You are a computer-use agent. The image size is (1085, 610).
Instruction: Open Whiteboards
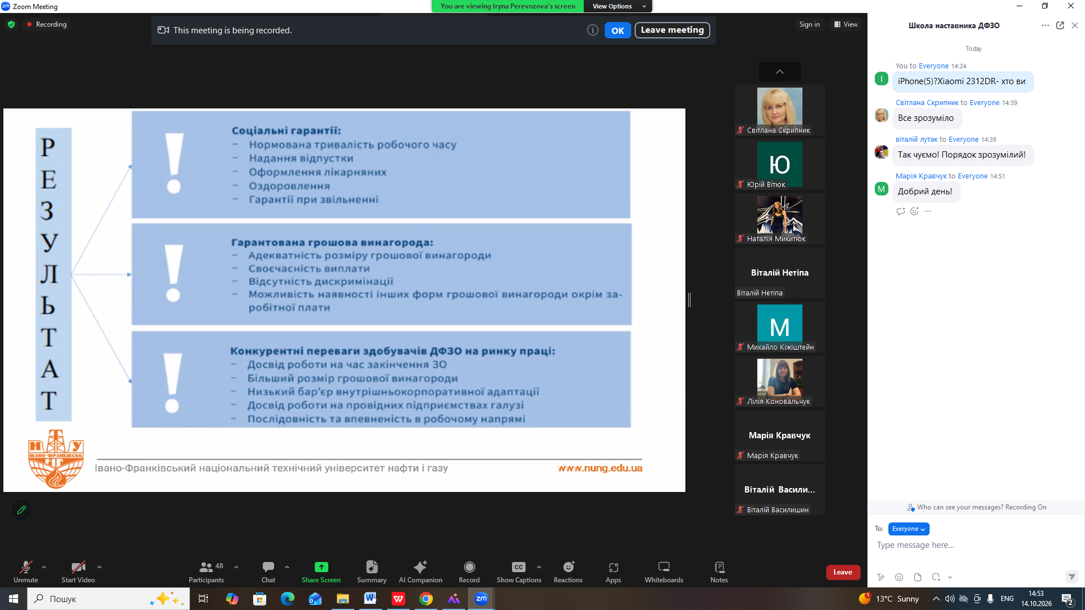click(664, 571)
